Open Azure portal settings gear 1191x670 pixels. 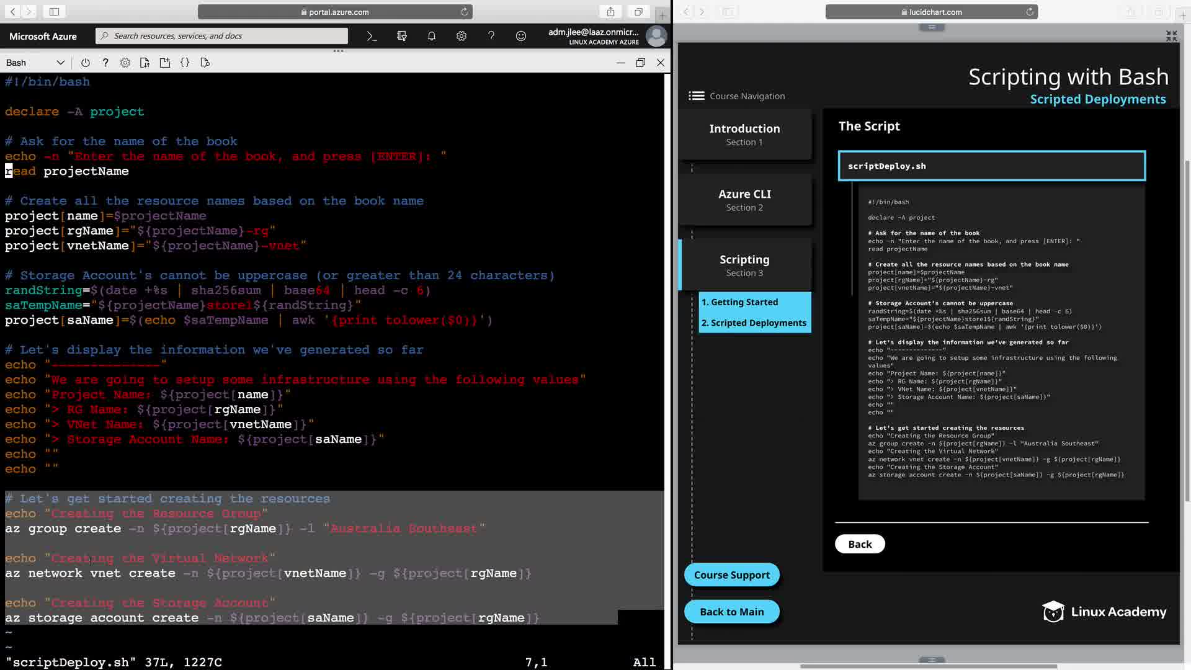pos(462,36)
